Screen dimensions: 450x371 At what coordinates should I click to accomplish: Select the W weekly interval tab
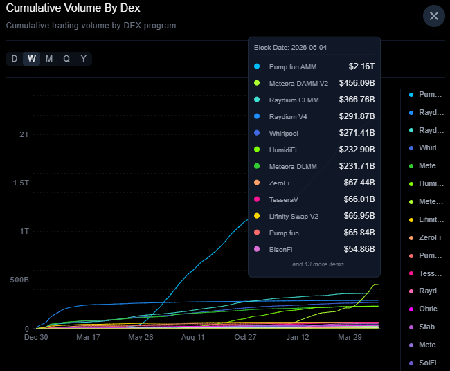pyautogui.click(x=32, y=59)
